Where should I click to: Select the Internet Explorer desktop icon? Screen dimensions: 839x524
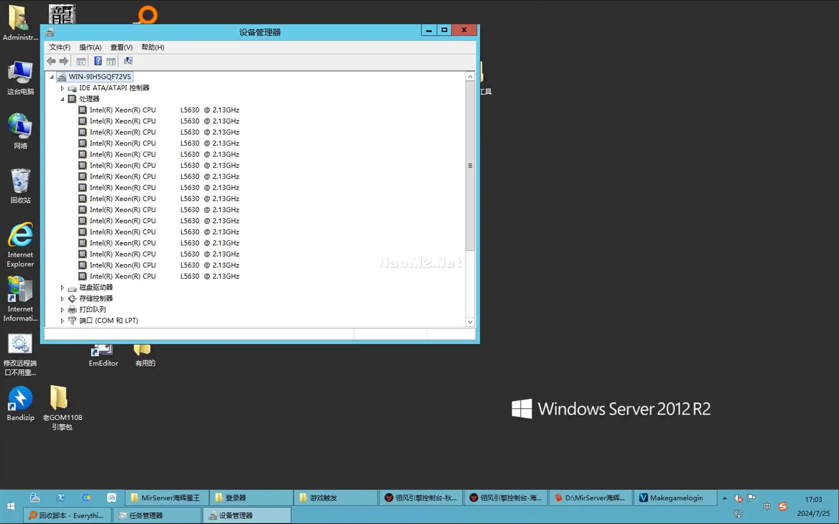pyautogui.click(x=21, y=245)
